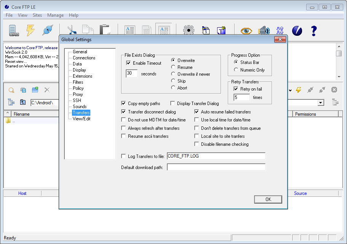
Task: Click the Default download path field
Action: click(216, 167)
